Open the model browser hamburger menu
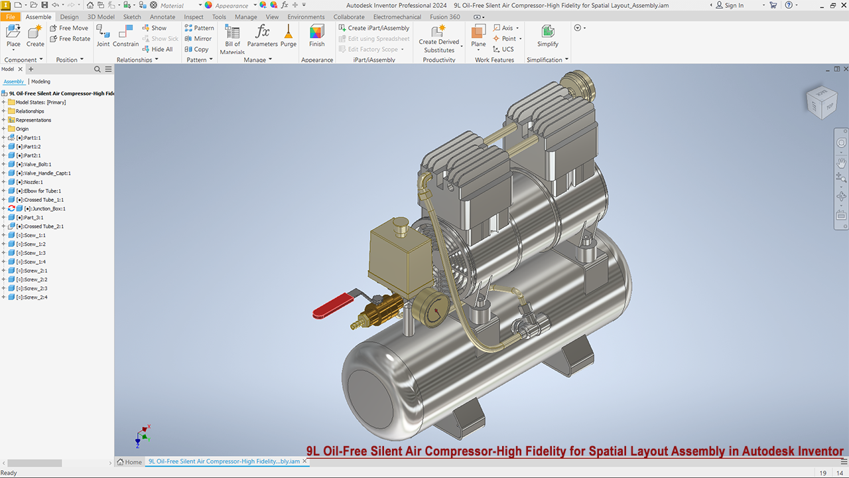Viewport: 849px width, 478px height. (x=108, y=69)
